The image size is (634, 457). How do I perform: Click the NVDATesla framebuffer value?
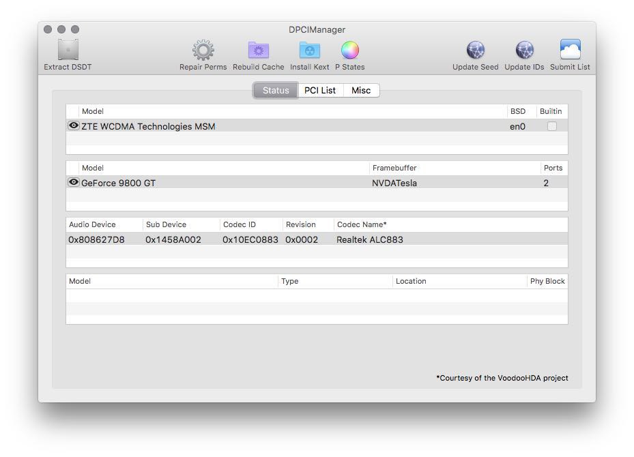[394, 183]
